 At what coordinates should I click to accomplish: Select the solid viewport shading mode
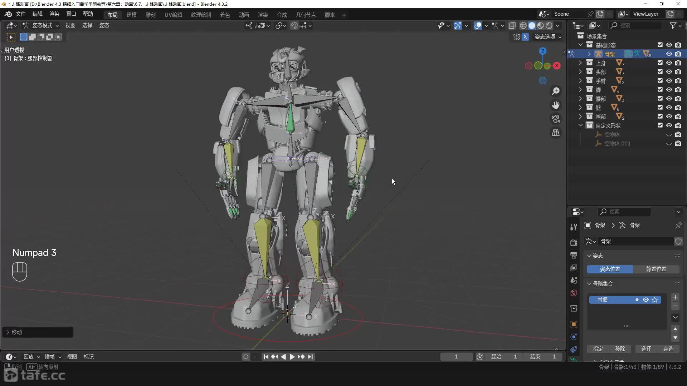click(532, 25)
